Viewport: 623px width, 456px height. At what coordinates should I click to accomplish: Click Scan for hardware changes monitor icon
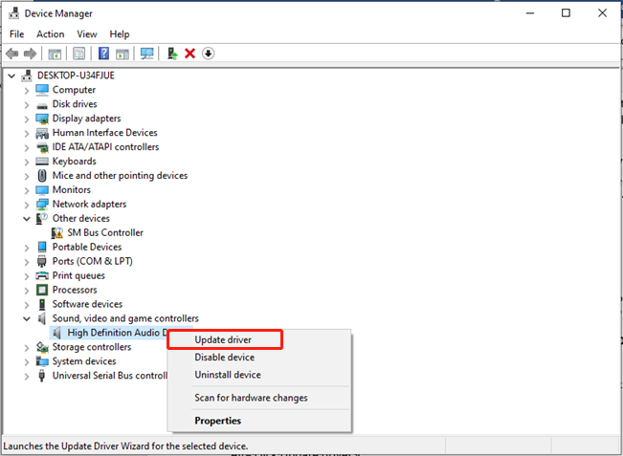click(x=146, y=54)
